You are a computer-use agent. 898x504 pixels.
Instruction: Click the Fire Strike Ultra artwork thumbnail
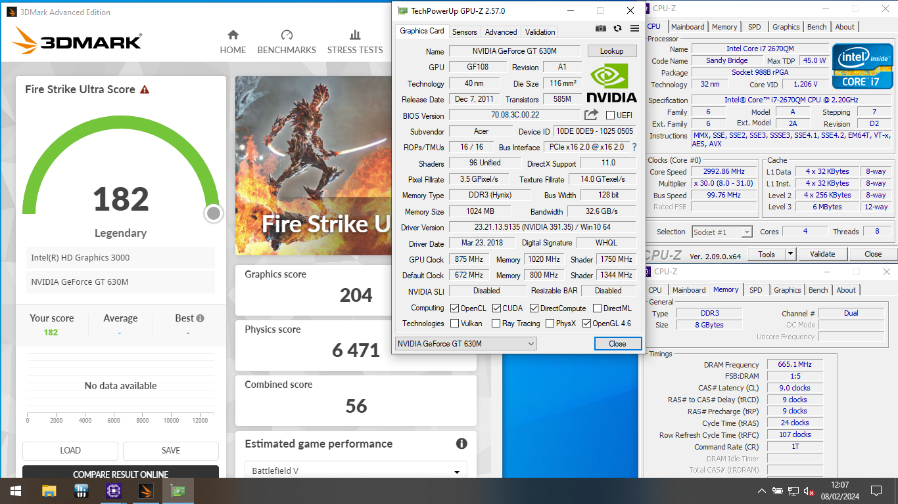tap(314, 165)
